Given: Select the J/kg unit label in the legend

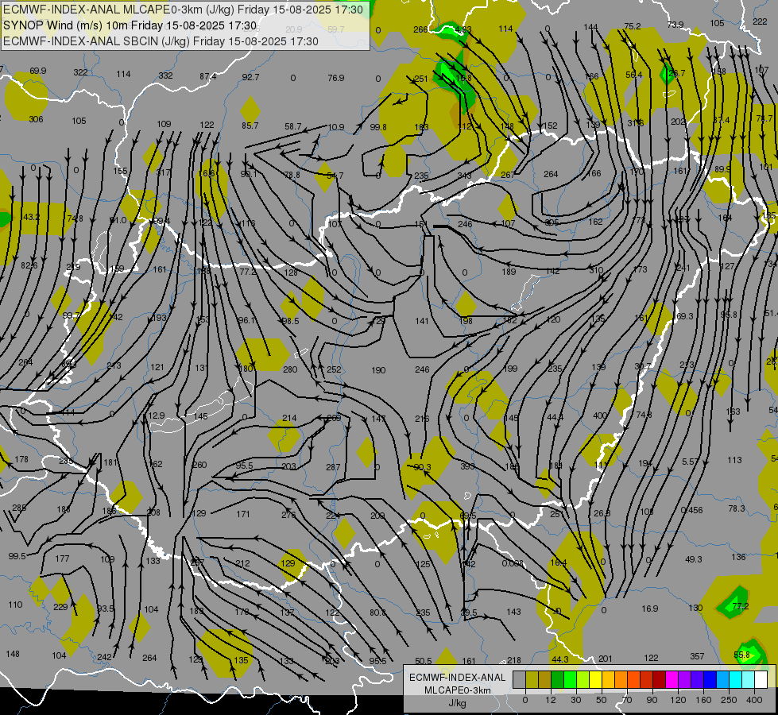Looking at the screenshot, I should pyautogui.click(x=458, y=703).
